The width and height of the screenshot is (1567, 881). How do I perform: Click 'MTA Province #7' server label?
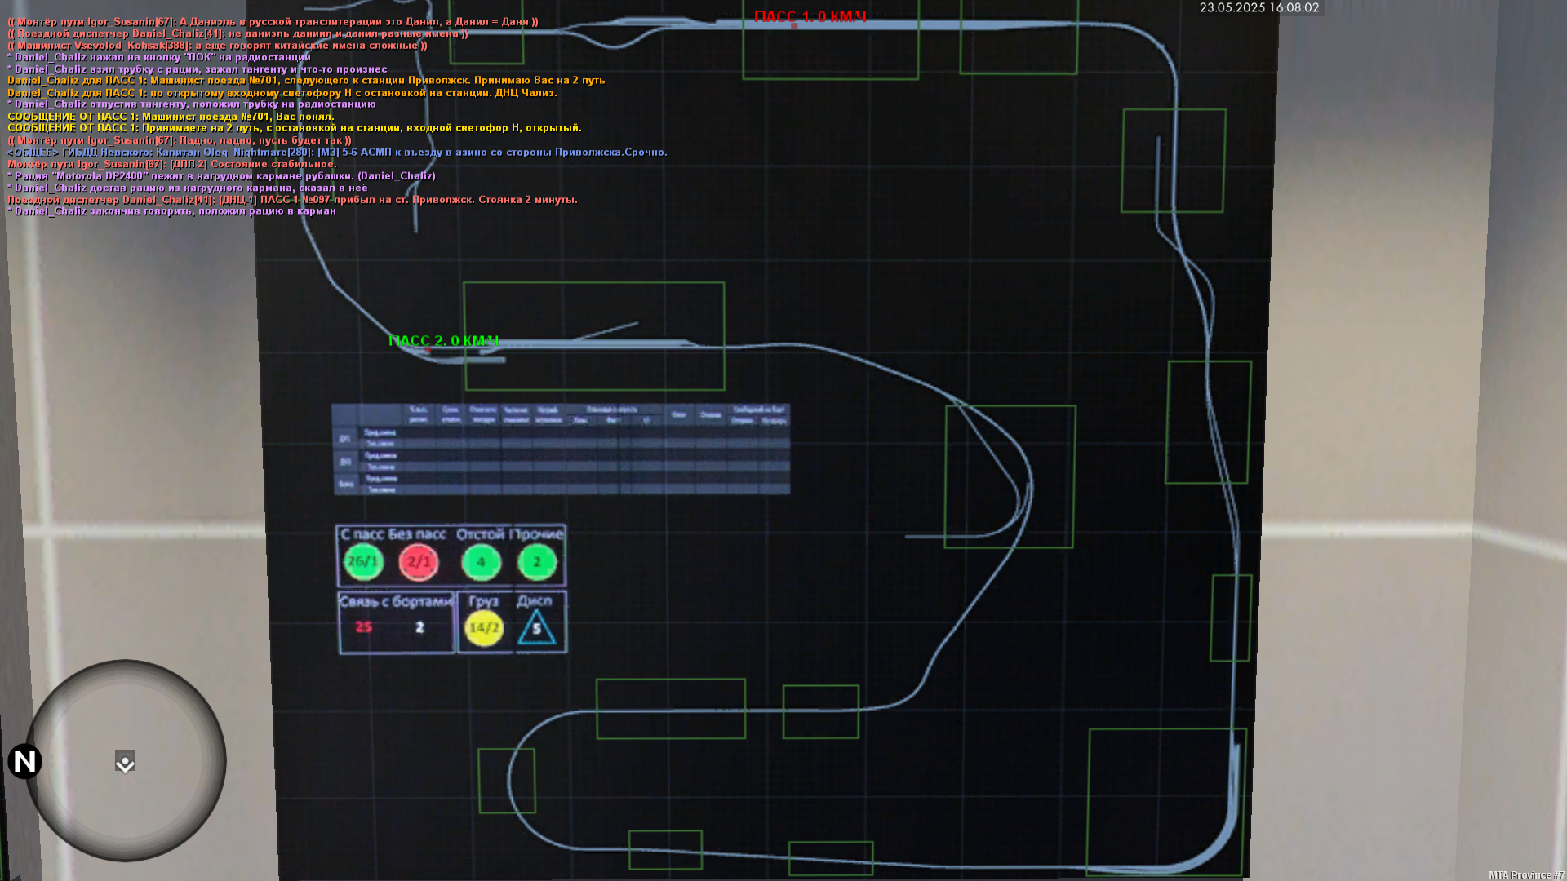point(1525,874)
